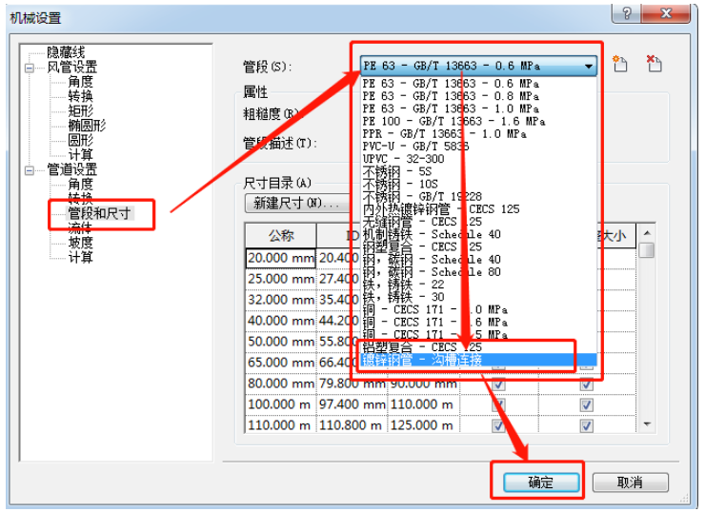Choose 内外热镀锌钢管 - CECS 125 option
This screenshot has width=705, height=512.
(479, 209)
